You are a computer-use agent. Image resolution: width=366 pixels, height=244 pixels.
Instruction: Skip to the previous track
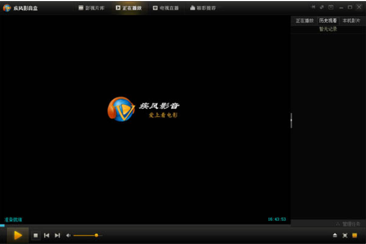[x=46, y=235]
